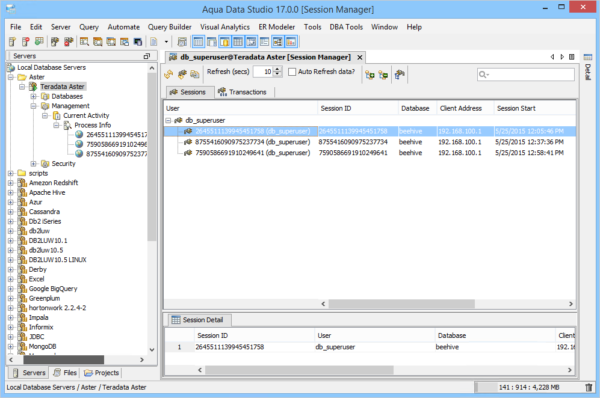The width and height of the screenshot is (600, 398).
Task: Increase the Refresh secs value with up arrow
Action: coord(278,69)
